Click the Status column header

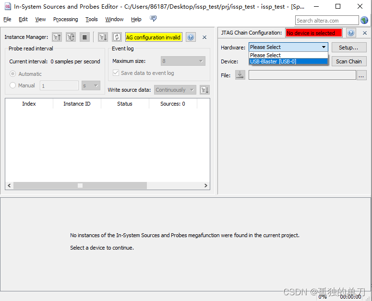[x=125, y=104]
